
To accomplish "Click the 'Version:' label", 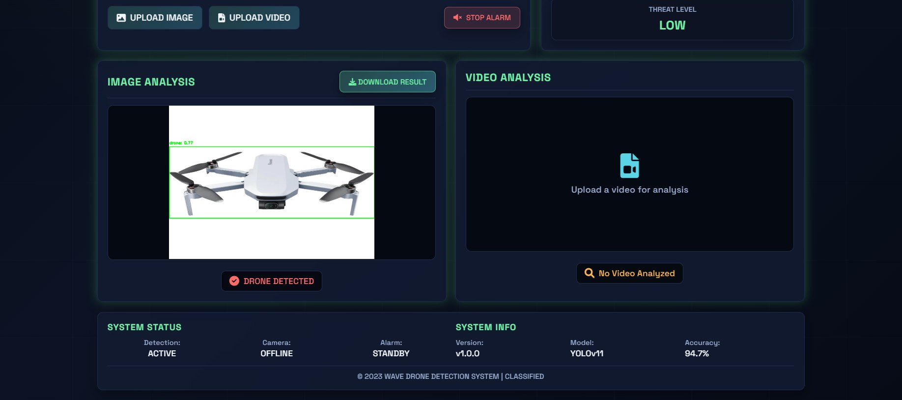I will point(469,343).
